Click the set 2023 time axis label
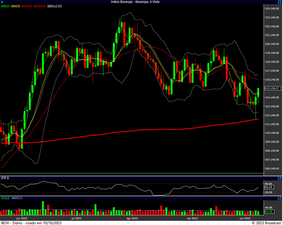The image size is (282, 225). [192, 218]
